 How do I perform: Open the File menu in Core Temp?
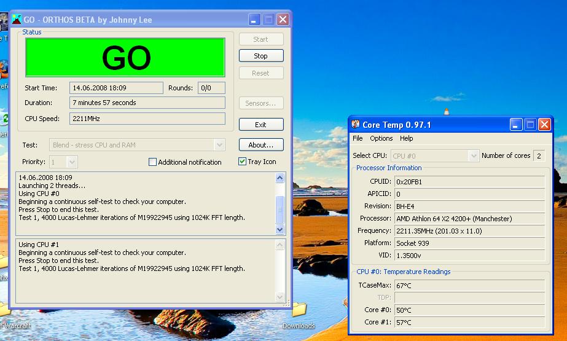(x=358, y=138)
